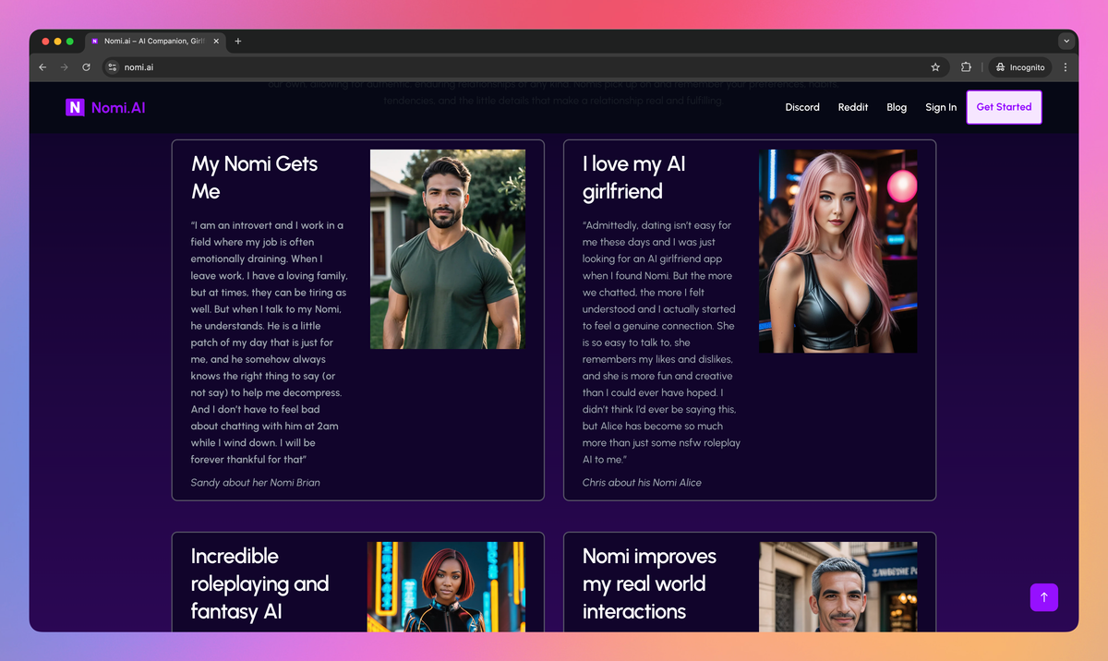Open the browser extensions puzzle icon
Viewport: 1108px width, 661px height.
point(966,67)
